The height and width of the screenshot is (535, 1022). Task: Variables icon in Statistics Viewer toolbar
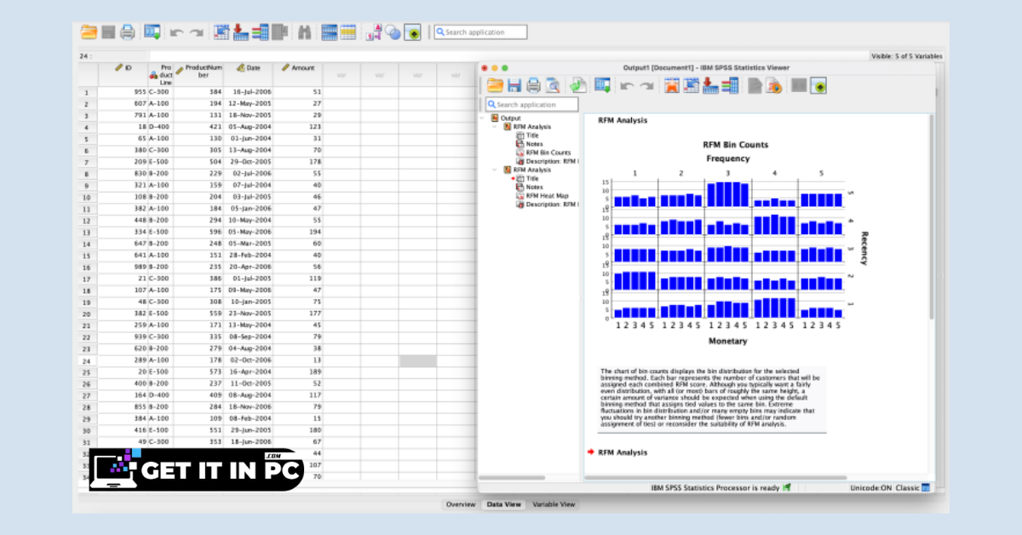coord(729,85)
